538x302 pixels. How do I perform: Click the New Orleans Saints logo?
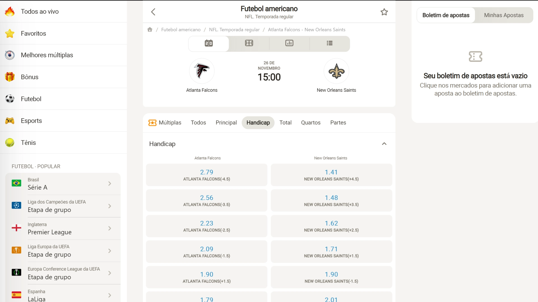click(336, 71)
